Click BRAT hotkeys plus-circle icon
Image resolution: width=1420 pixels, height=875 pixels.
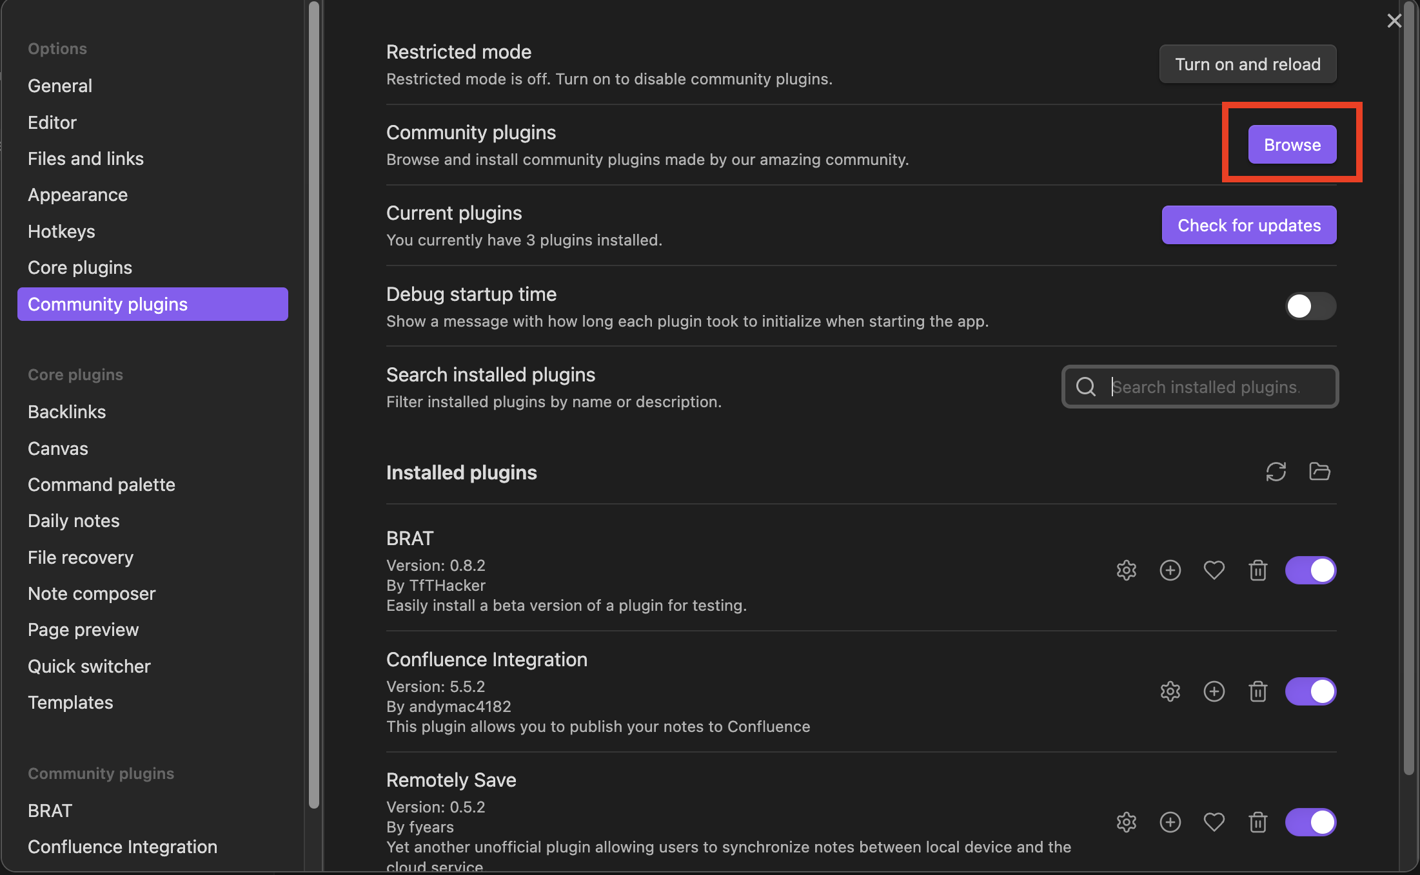1170,570
